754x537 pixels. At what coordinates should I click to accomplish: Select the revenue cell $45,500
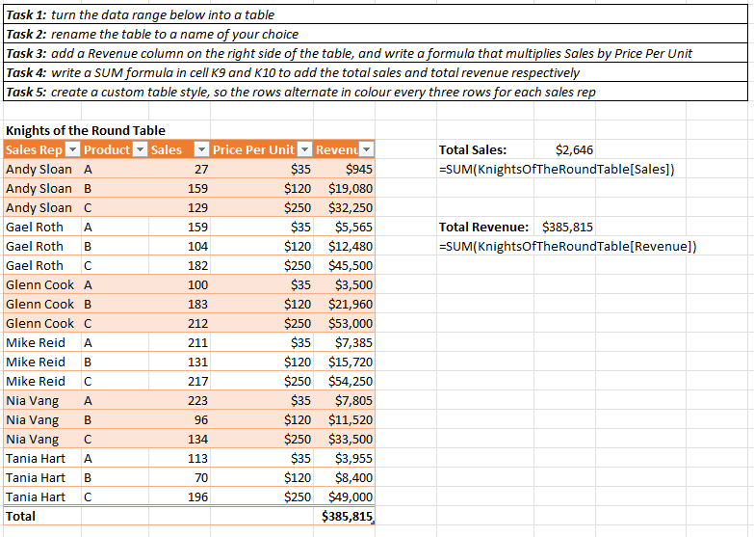tap(344, 265)
